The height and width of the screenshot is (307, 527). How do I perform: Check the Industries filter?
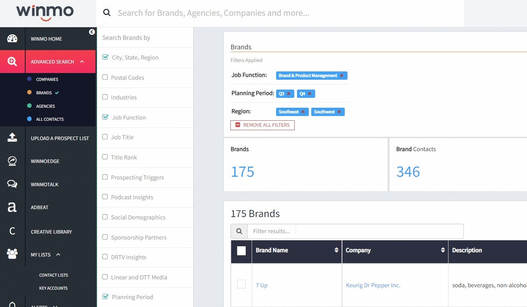[x=105, y=97]
